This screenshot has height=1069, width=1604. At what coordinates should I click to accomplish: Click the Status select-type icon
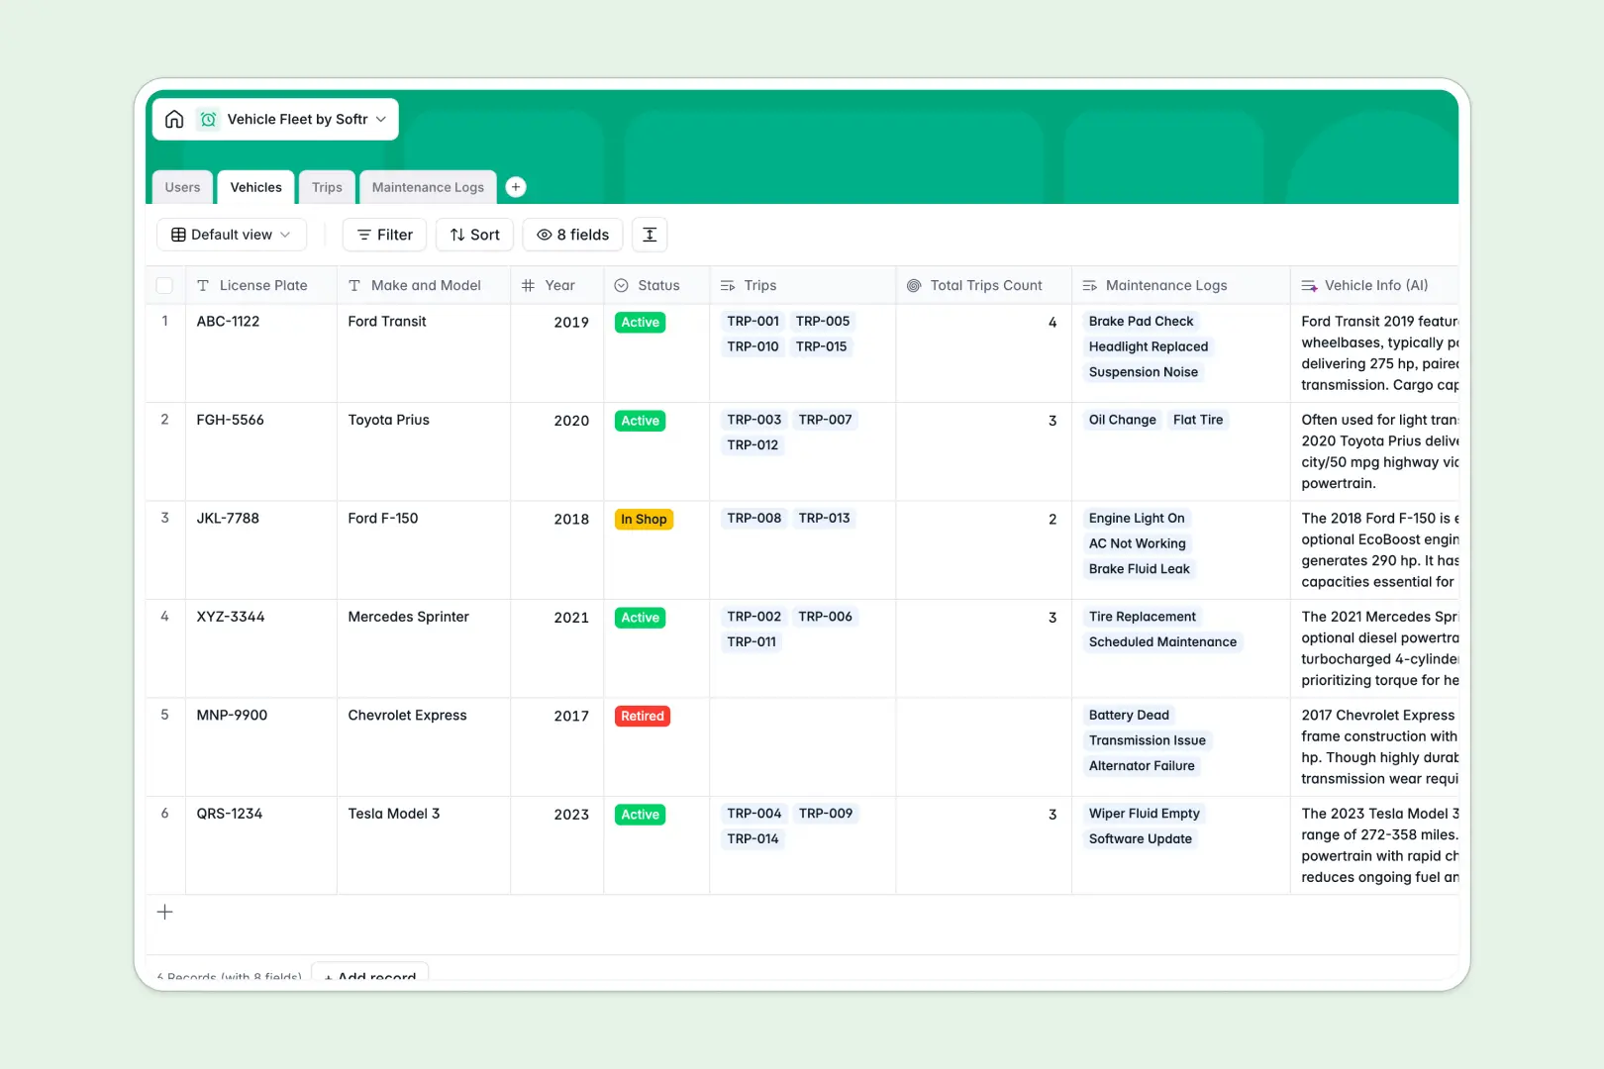point(622,285)
